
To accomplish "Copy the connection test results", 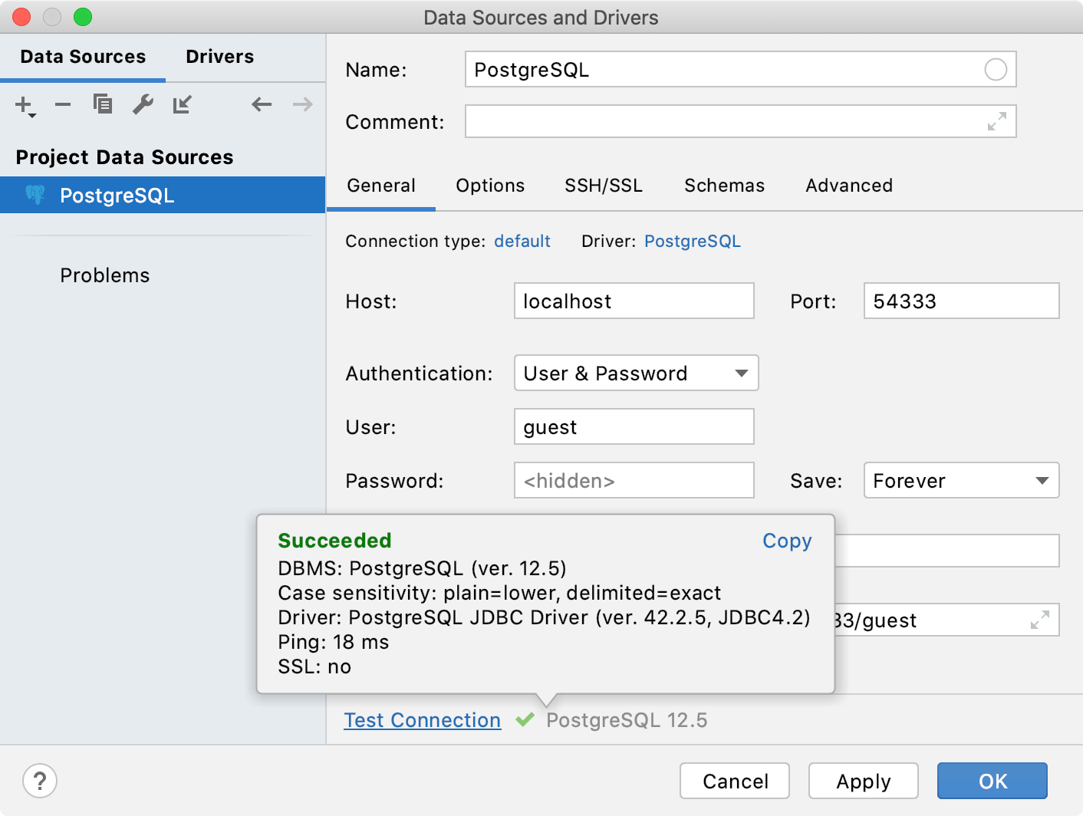I will [787, 541].
